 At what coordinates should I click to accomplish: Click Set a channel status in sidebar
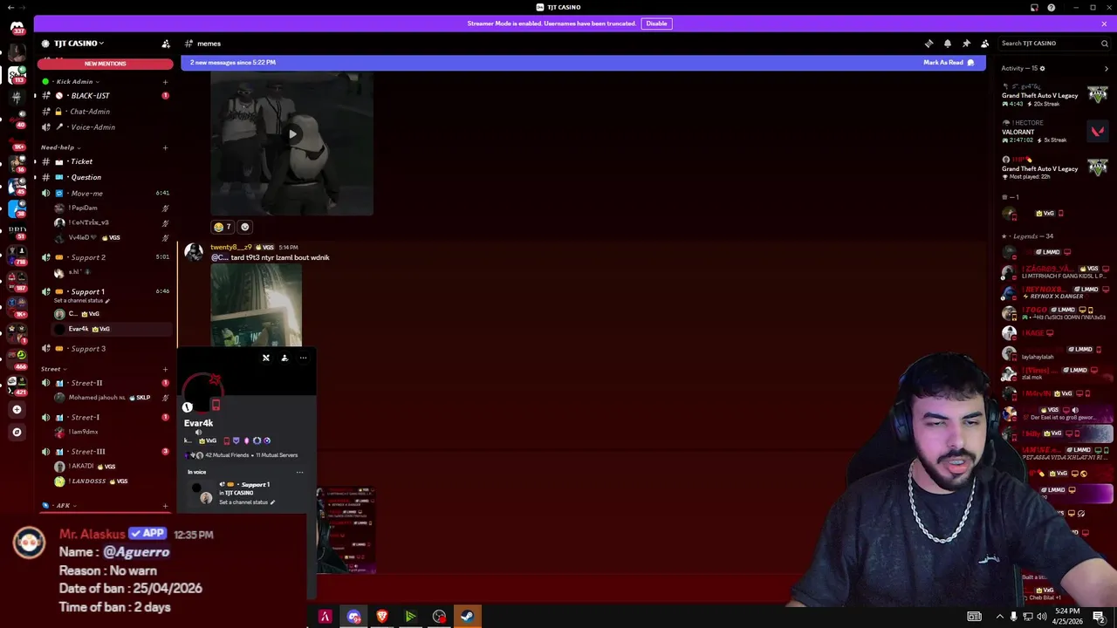(x=81, y=301)
